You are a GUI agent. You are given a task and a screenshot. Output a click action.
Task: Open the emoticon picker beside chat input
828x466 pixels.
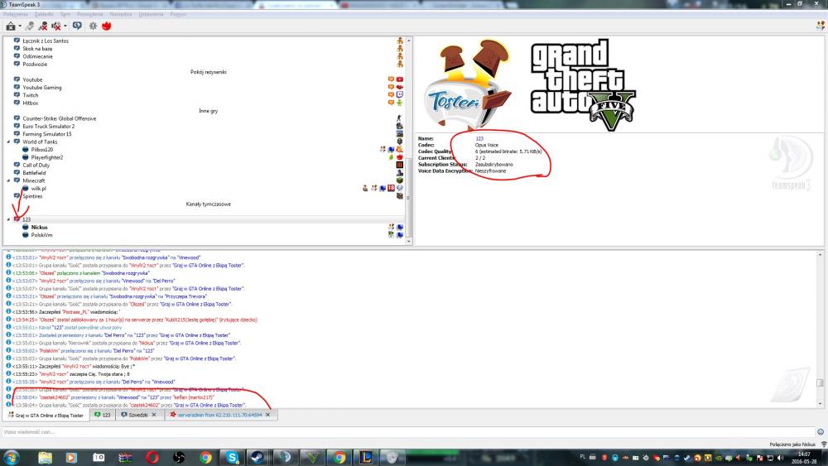821,431
